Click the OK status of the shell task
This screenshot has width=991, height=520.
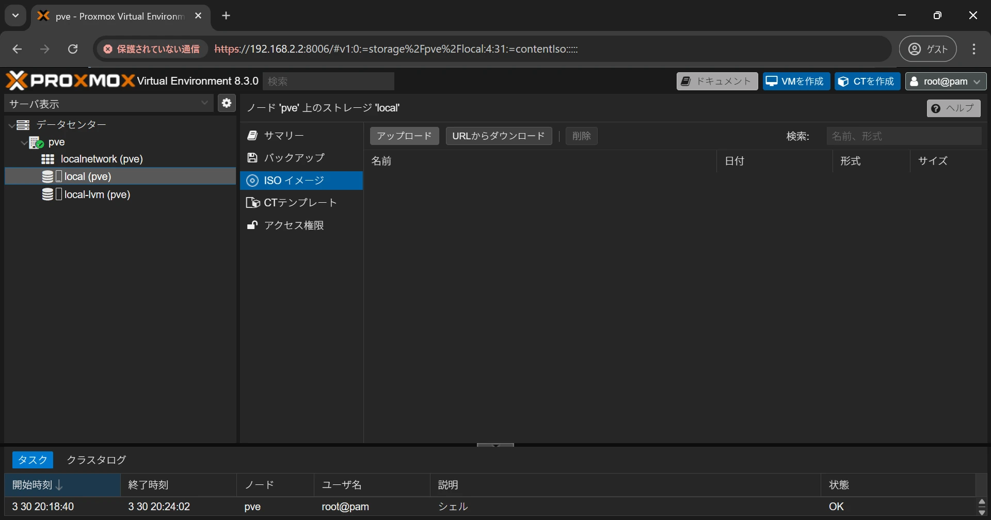pos(836,507)
